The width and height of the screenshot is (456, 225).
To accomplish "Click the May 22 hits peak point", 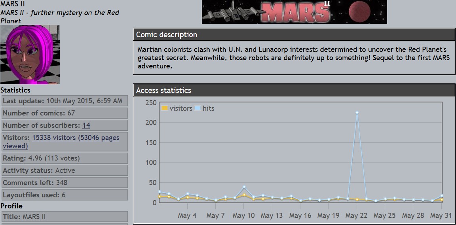I will (x=357, y=113).
